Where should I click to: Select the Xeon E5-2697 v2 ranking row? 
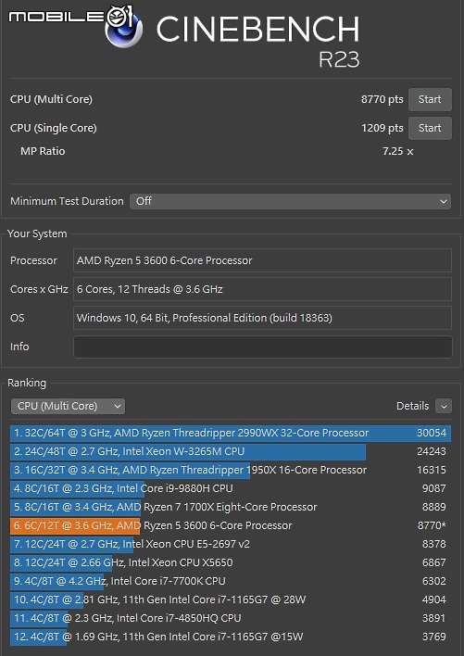tap(231, 544)
